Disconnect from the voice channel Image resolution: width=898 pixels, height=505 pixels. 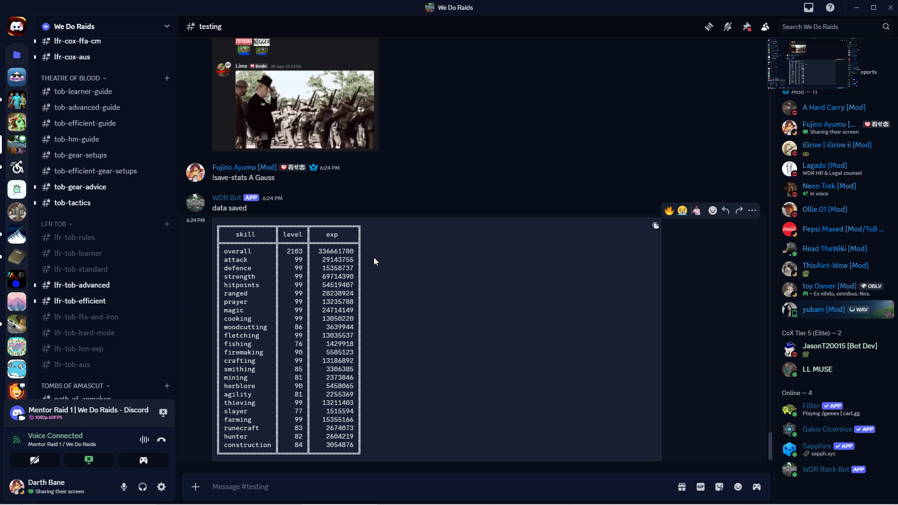(161, 440)
